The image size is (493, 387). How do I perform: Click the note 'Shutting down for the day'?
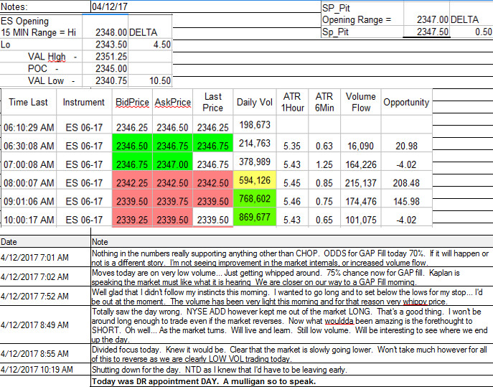tap(292, 369)
